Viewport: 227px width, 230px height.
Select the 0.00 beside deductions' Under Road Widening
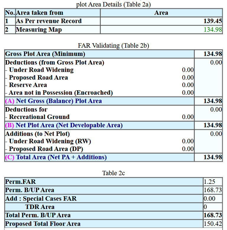tap(188, 70)
